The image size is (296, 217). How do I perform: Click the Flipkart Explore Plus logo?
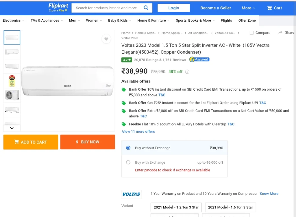(58, 8)
